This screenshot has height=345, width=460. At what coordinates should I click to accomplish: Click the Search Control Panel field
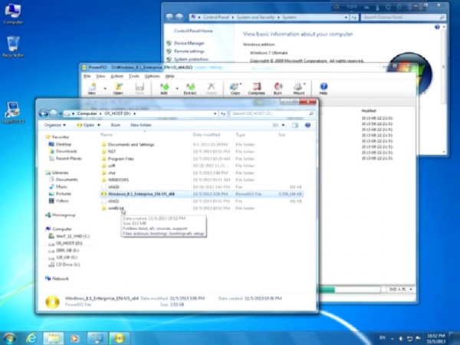click(x=404, y=18)
